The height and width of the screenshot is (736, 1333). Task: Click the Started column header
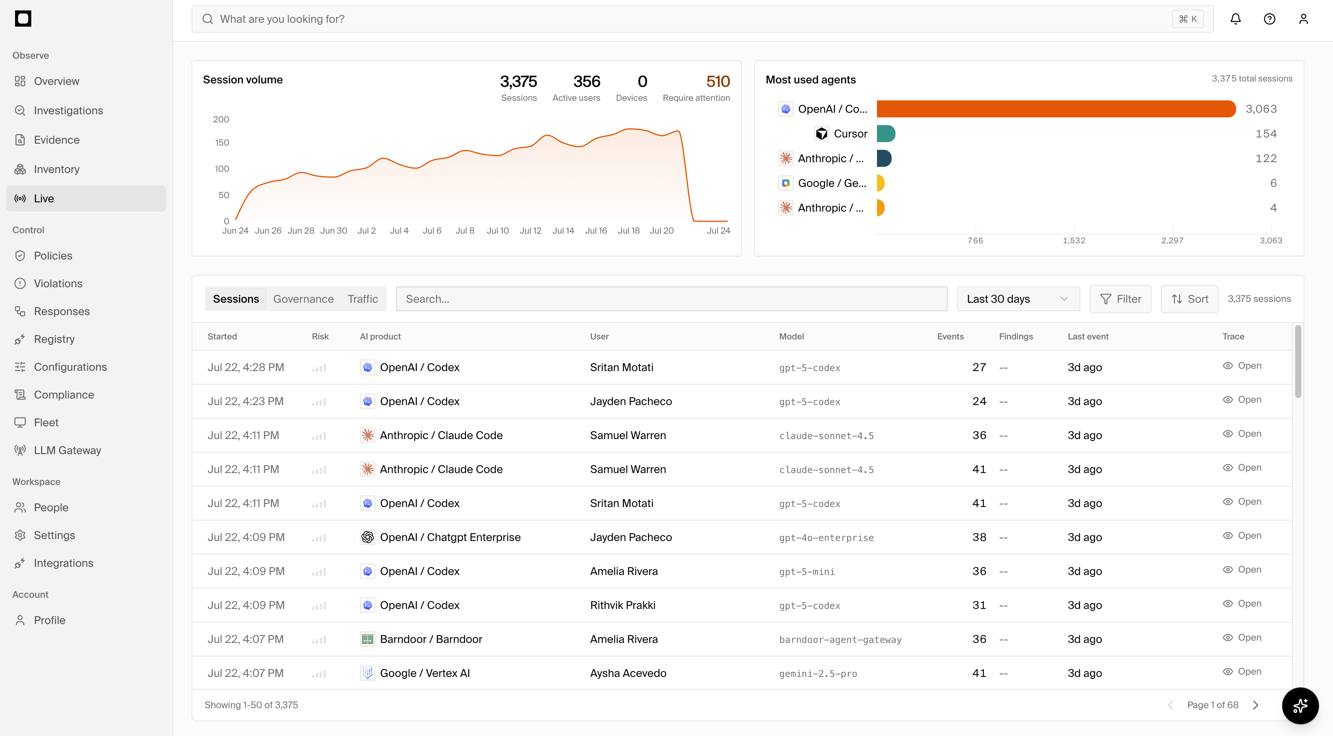(222, 336)
